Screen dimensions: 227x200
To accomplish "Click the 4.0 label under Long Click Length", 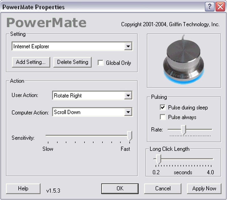I will 210,172.
